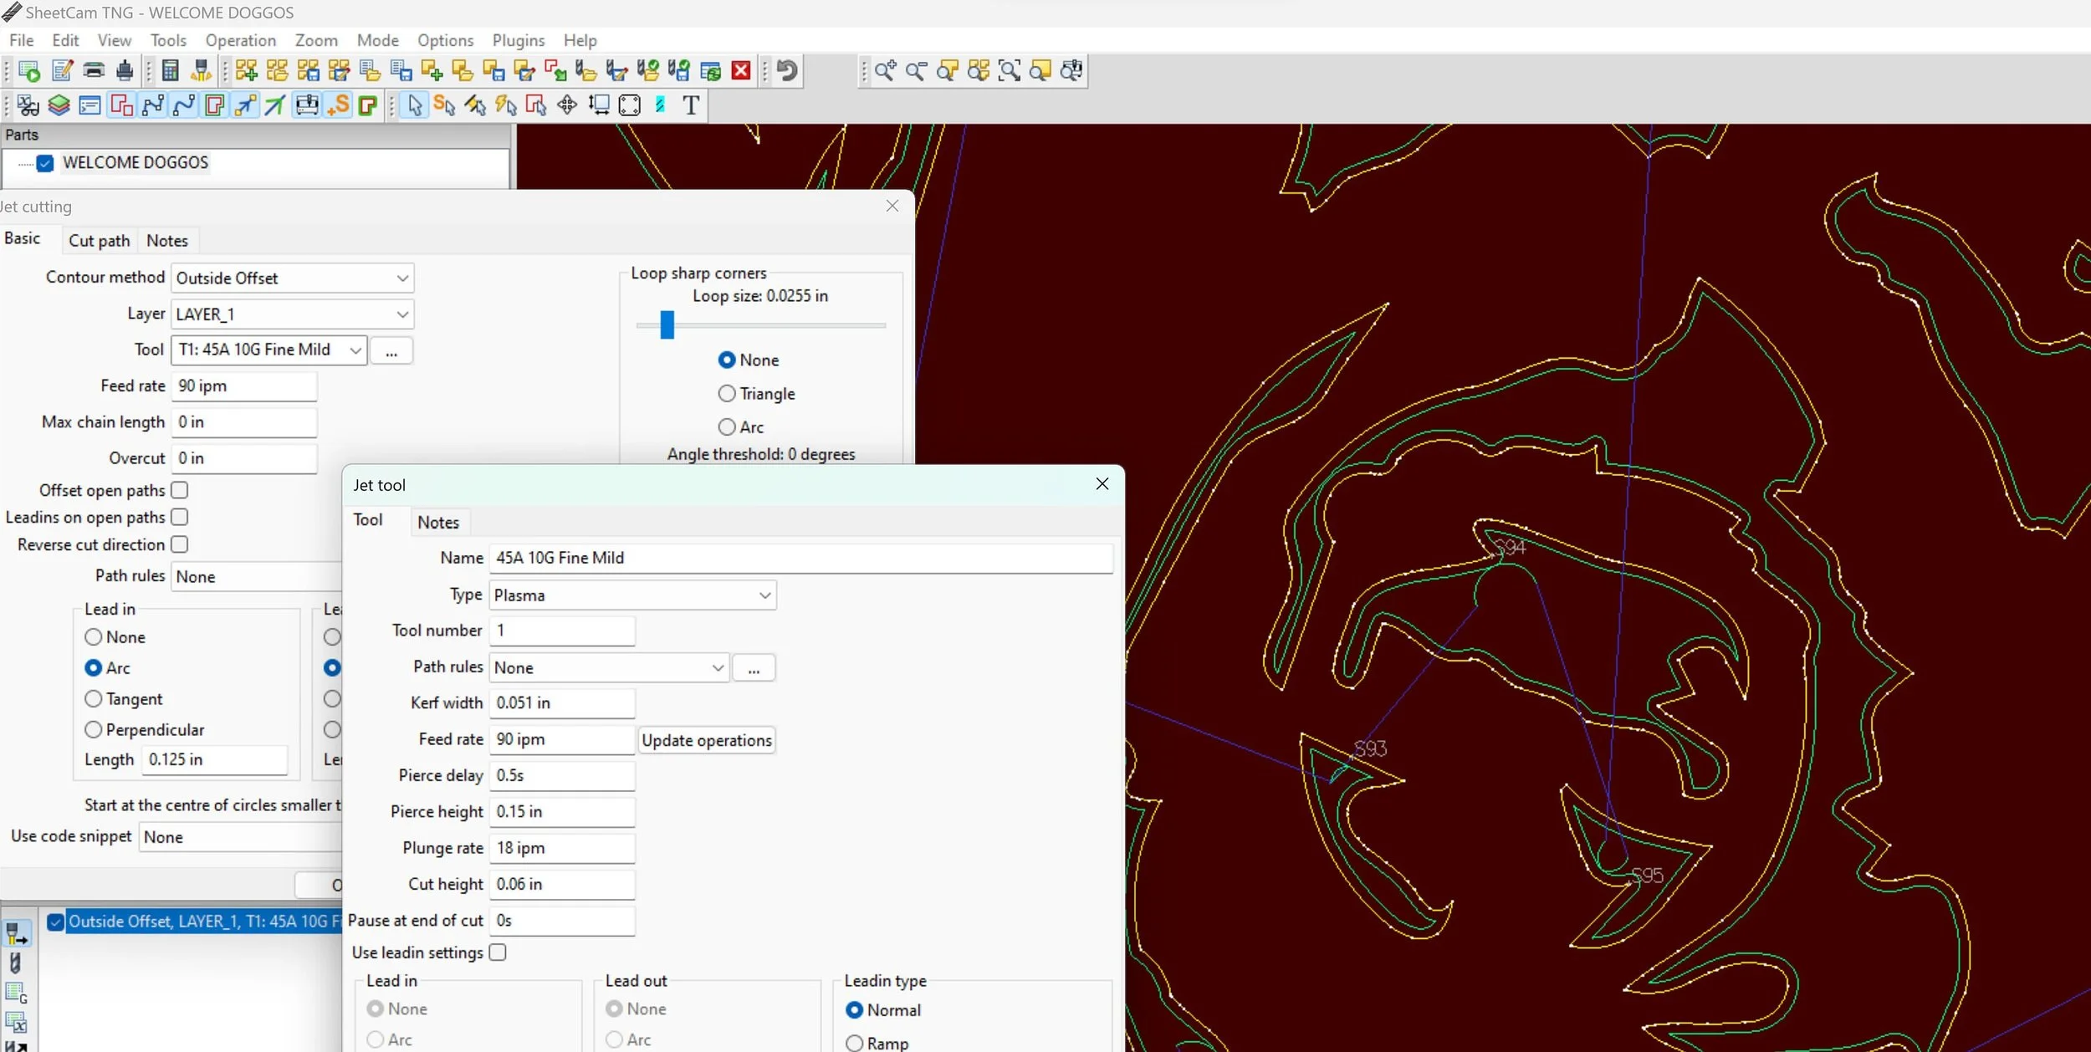Open the Contour method dropdown
The image size is (2091, 1052).
292,278
